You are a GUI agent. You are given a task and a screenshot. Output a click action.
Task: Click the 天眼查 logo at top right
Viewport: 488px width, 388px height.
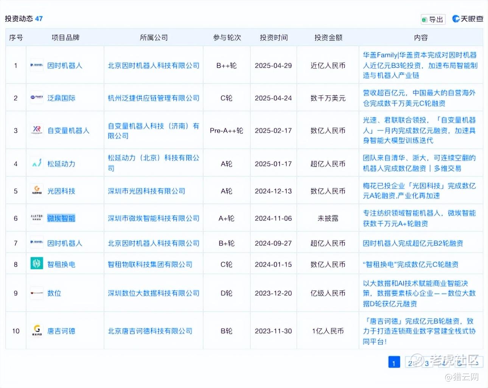468,19
